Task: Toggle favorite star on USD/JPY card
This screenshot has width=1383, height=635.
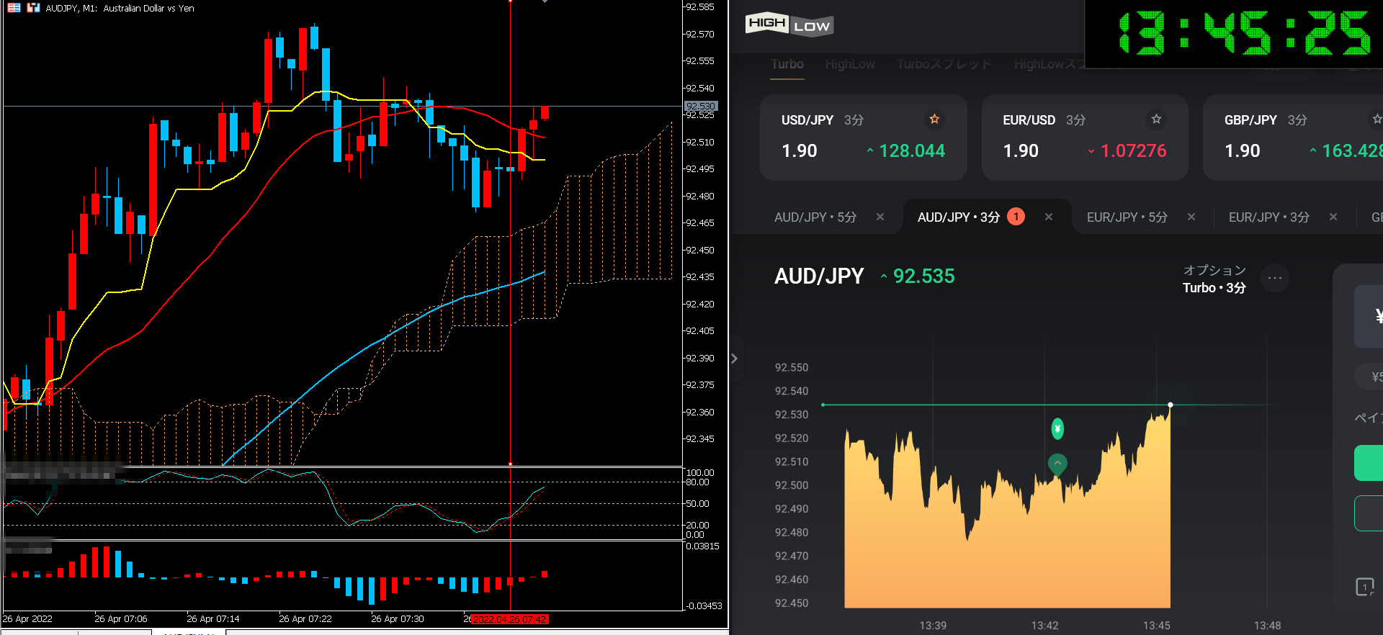Action: click(x=934, y=120)
